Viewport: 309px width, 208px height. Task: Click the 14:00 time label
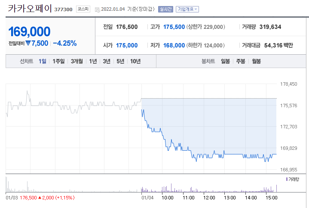point(251,198)
